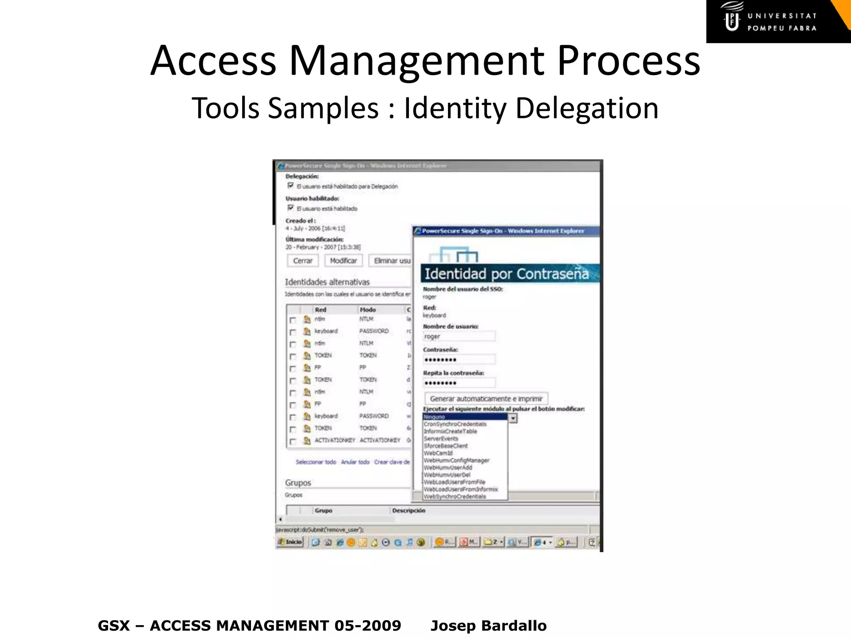851x638 pixels.
Task: Toggle the user enabled for Delegación checkbox
Action: (x=290, y=185)
